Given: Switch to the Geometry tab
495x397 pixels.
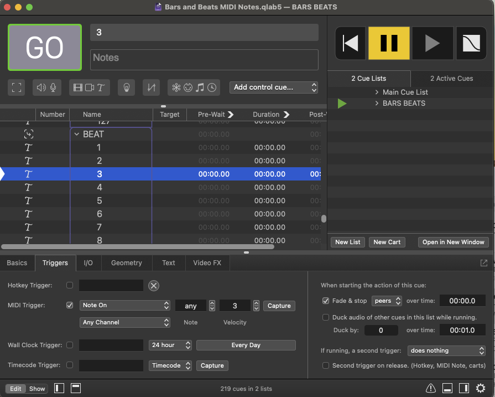Looking at the screenshot, I should tap(126, 263).
